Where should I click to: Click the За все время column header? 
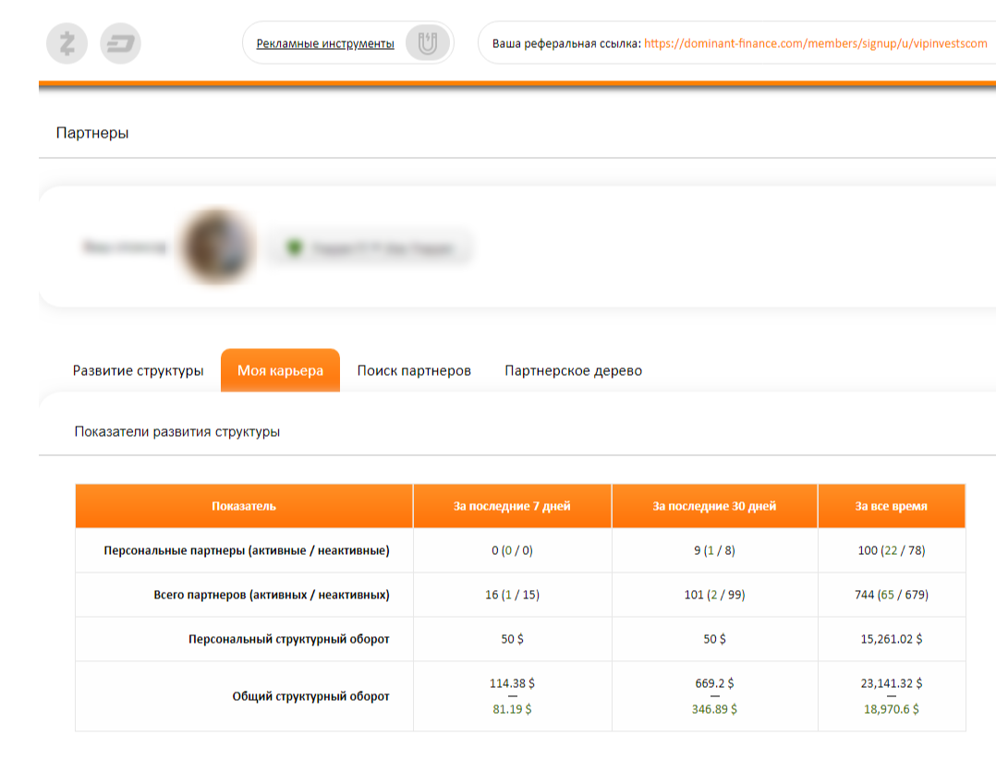point(891,506)
